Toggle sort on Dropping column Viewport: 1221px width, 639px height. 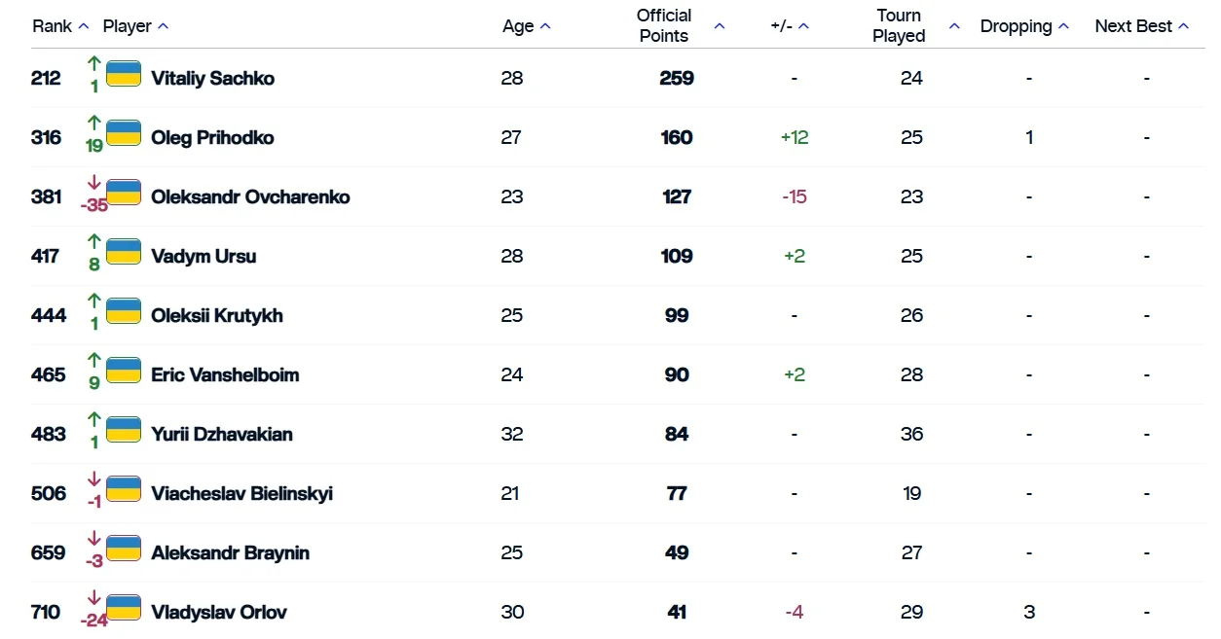1063,26
